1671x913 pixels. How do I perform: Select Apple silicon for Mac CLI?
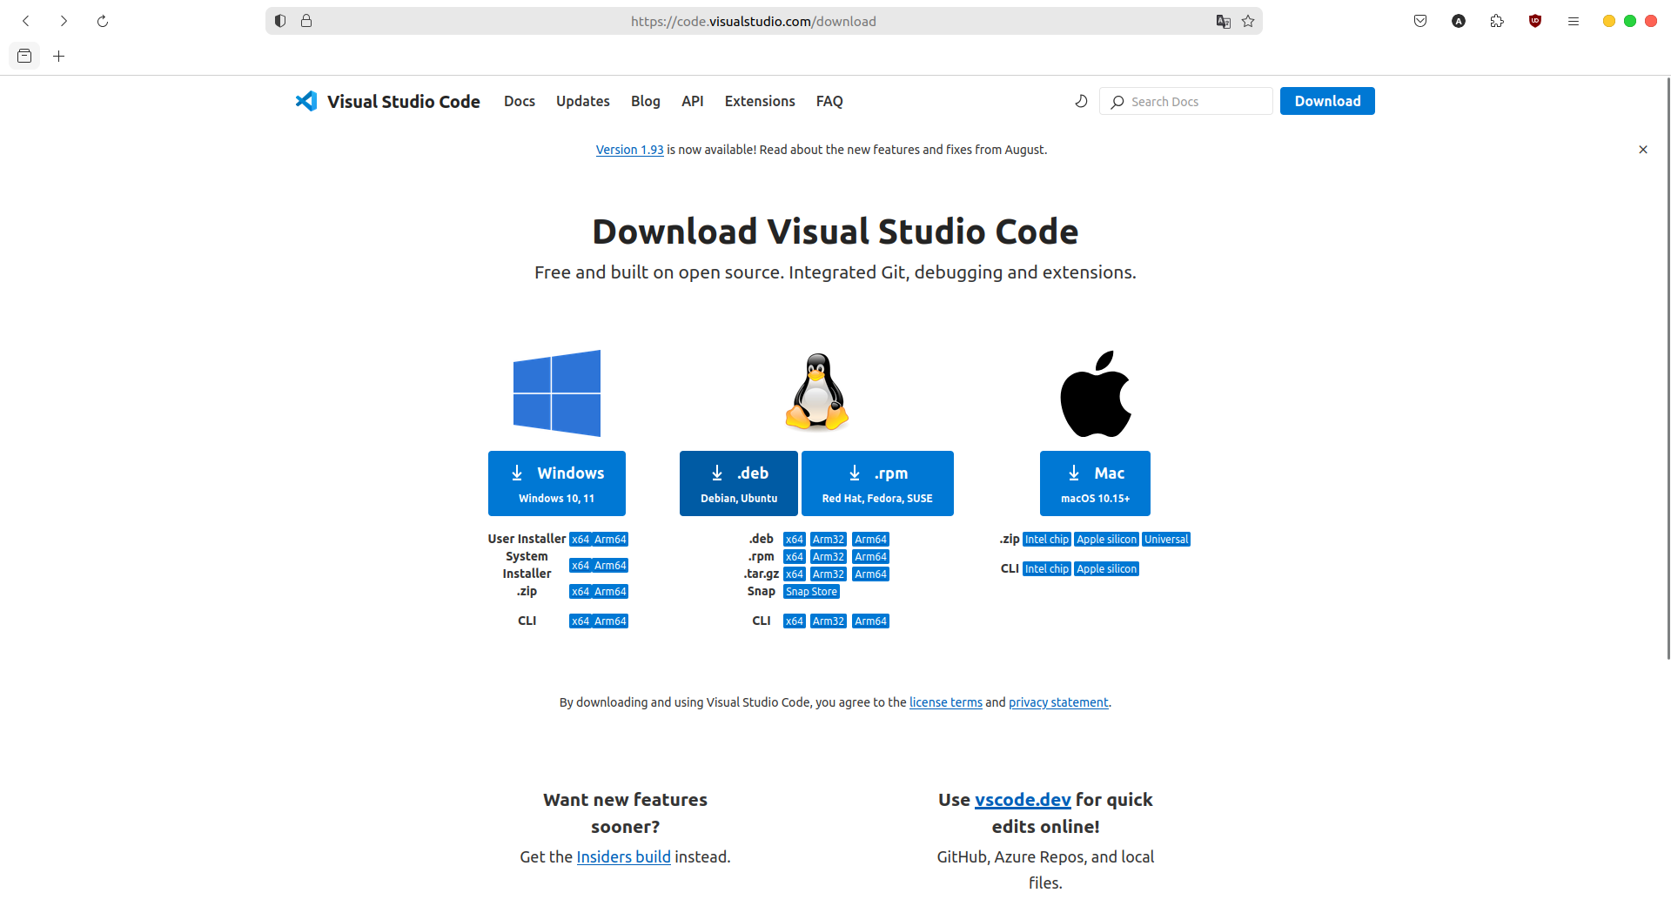pyautogui.click(x=1106, y=569)
